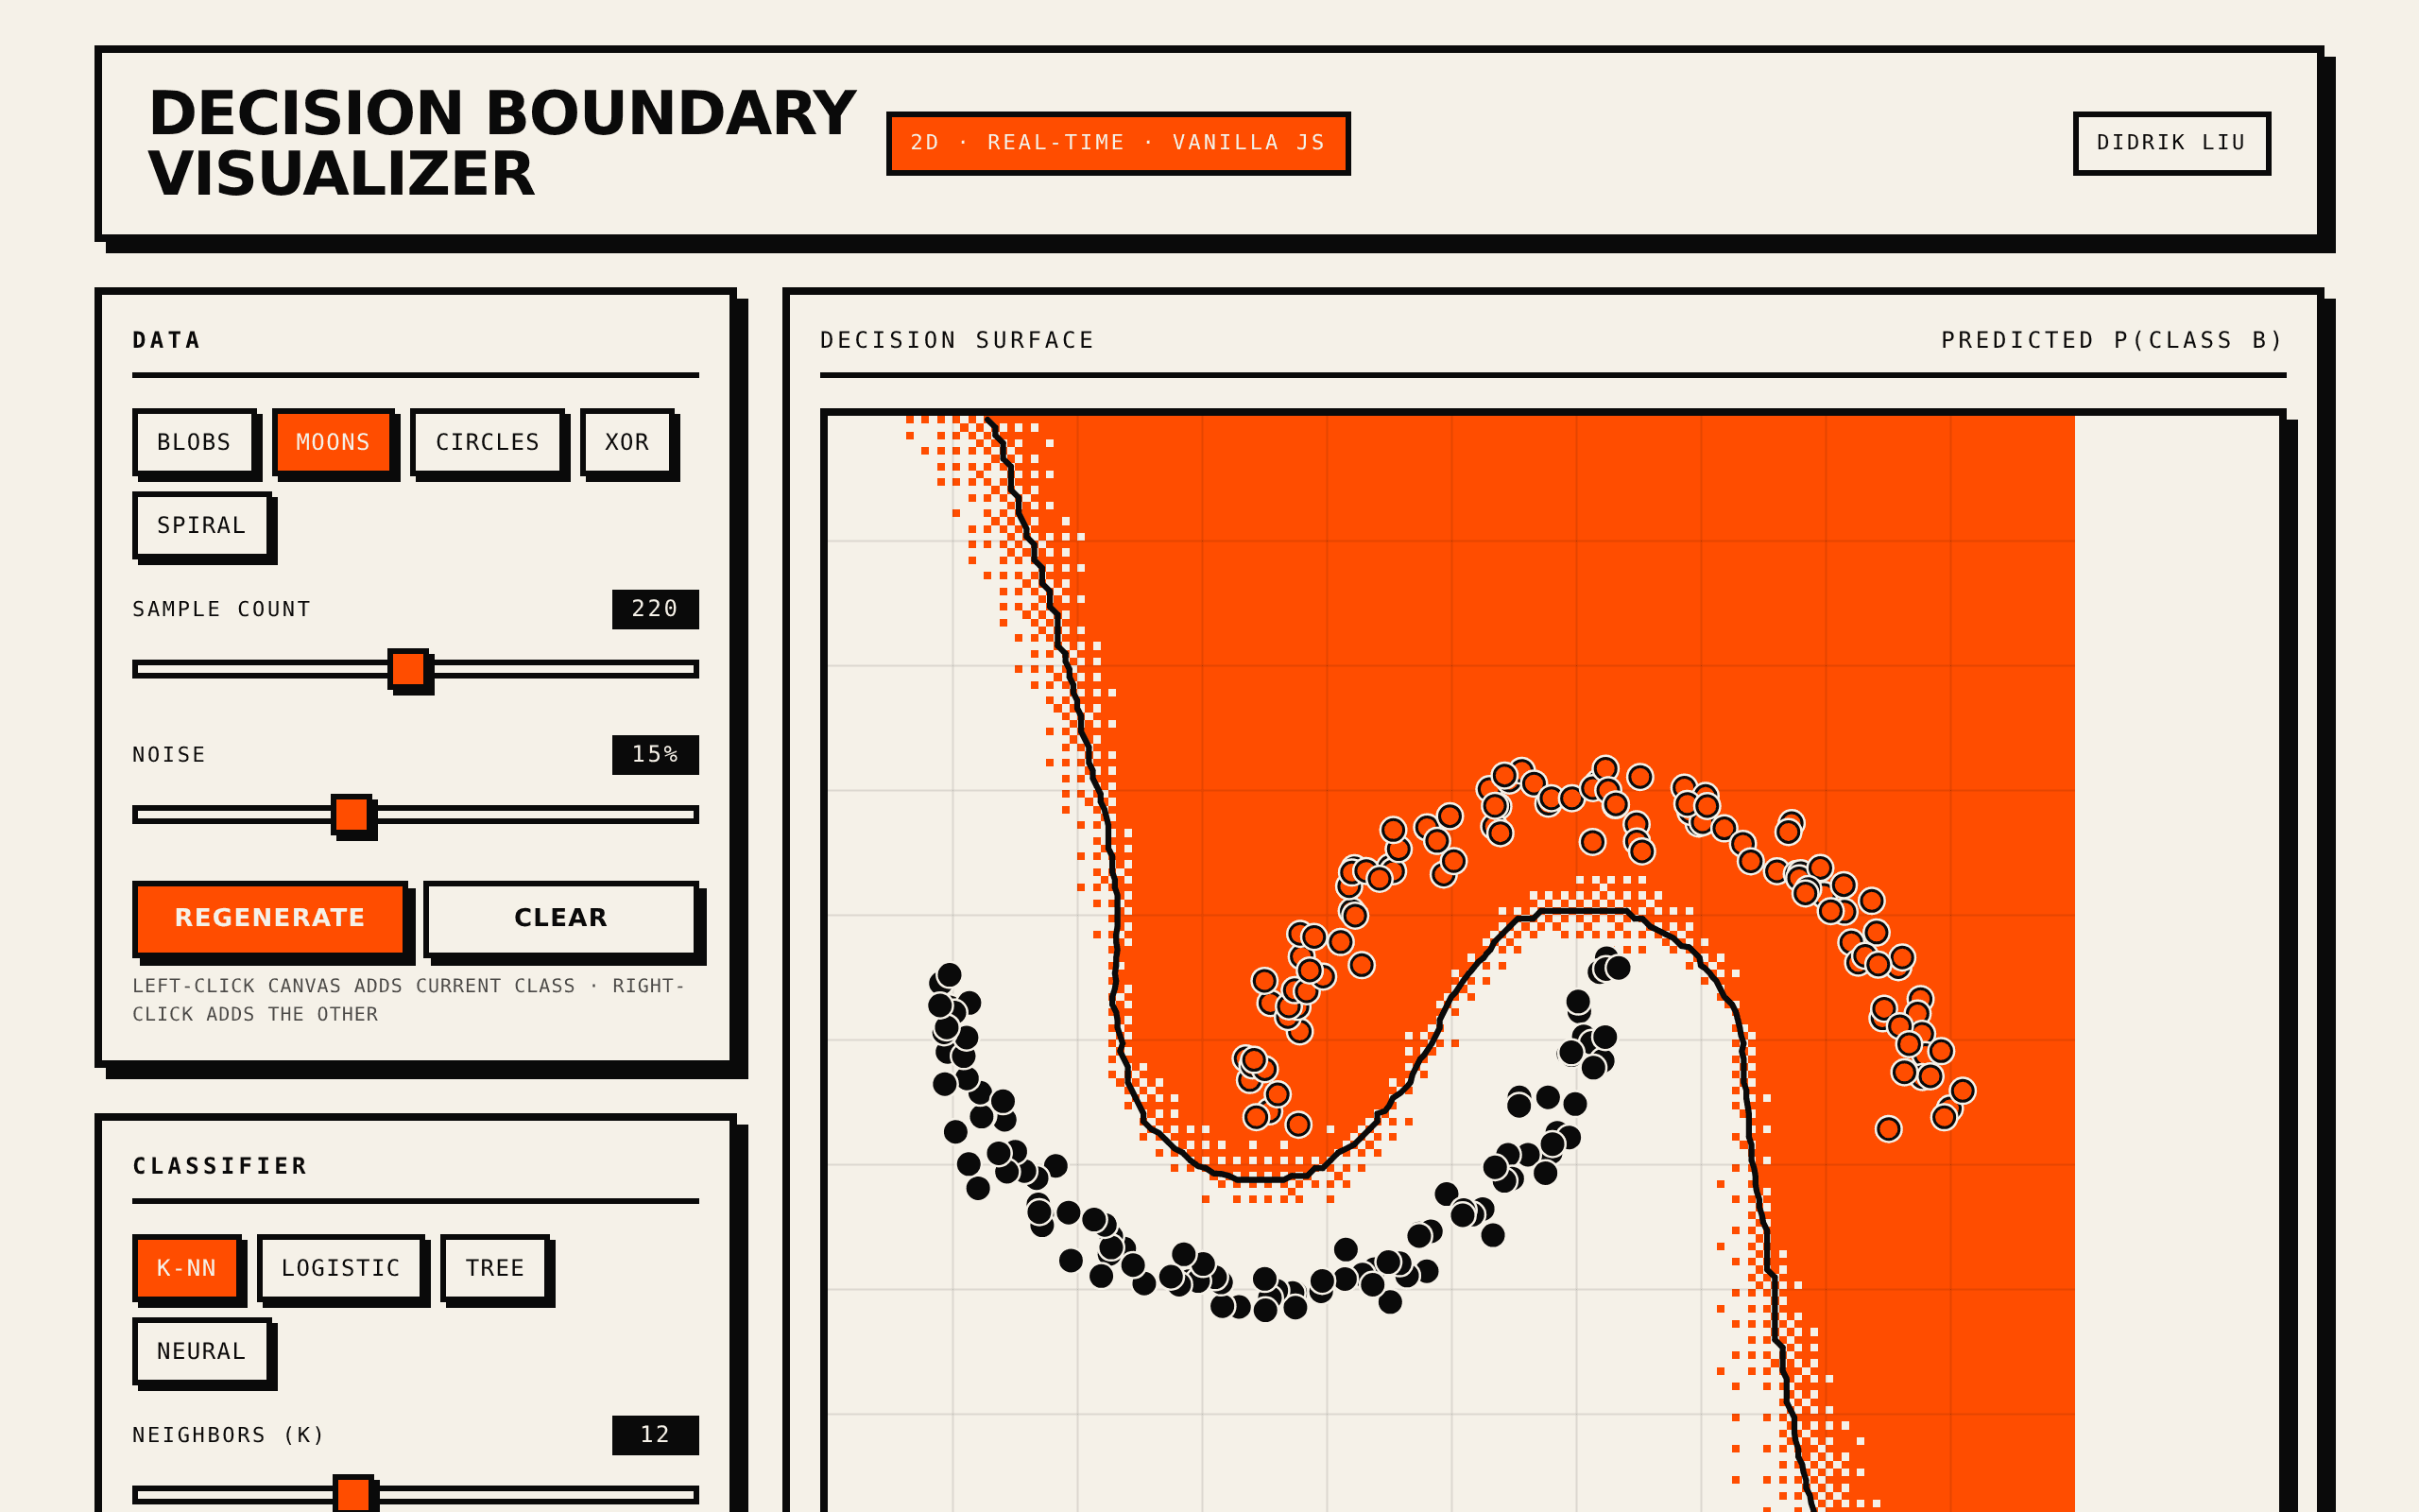The width and height of the screenshot is (2419, 1512).
Task: Click the noise value 15%
Action: (655, 754)
